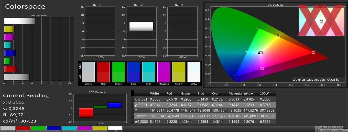The height and width of the screenshot is (132, 348).
Task: Click the 'ΔE 2000' row label in table
Action: tap(141, 122)
